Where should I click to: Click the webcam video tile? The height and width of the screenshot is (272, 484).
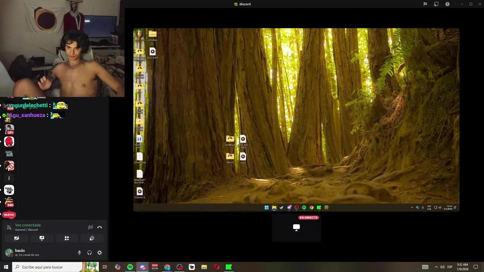coord(62,48)
